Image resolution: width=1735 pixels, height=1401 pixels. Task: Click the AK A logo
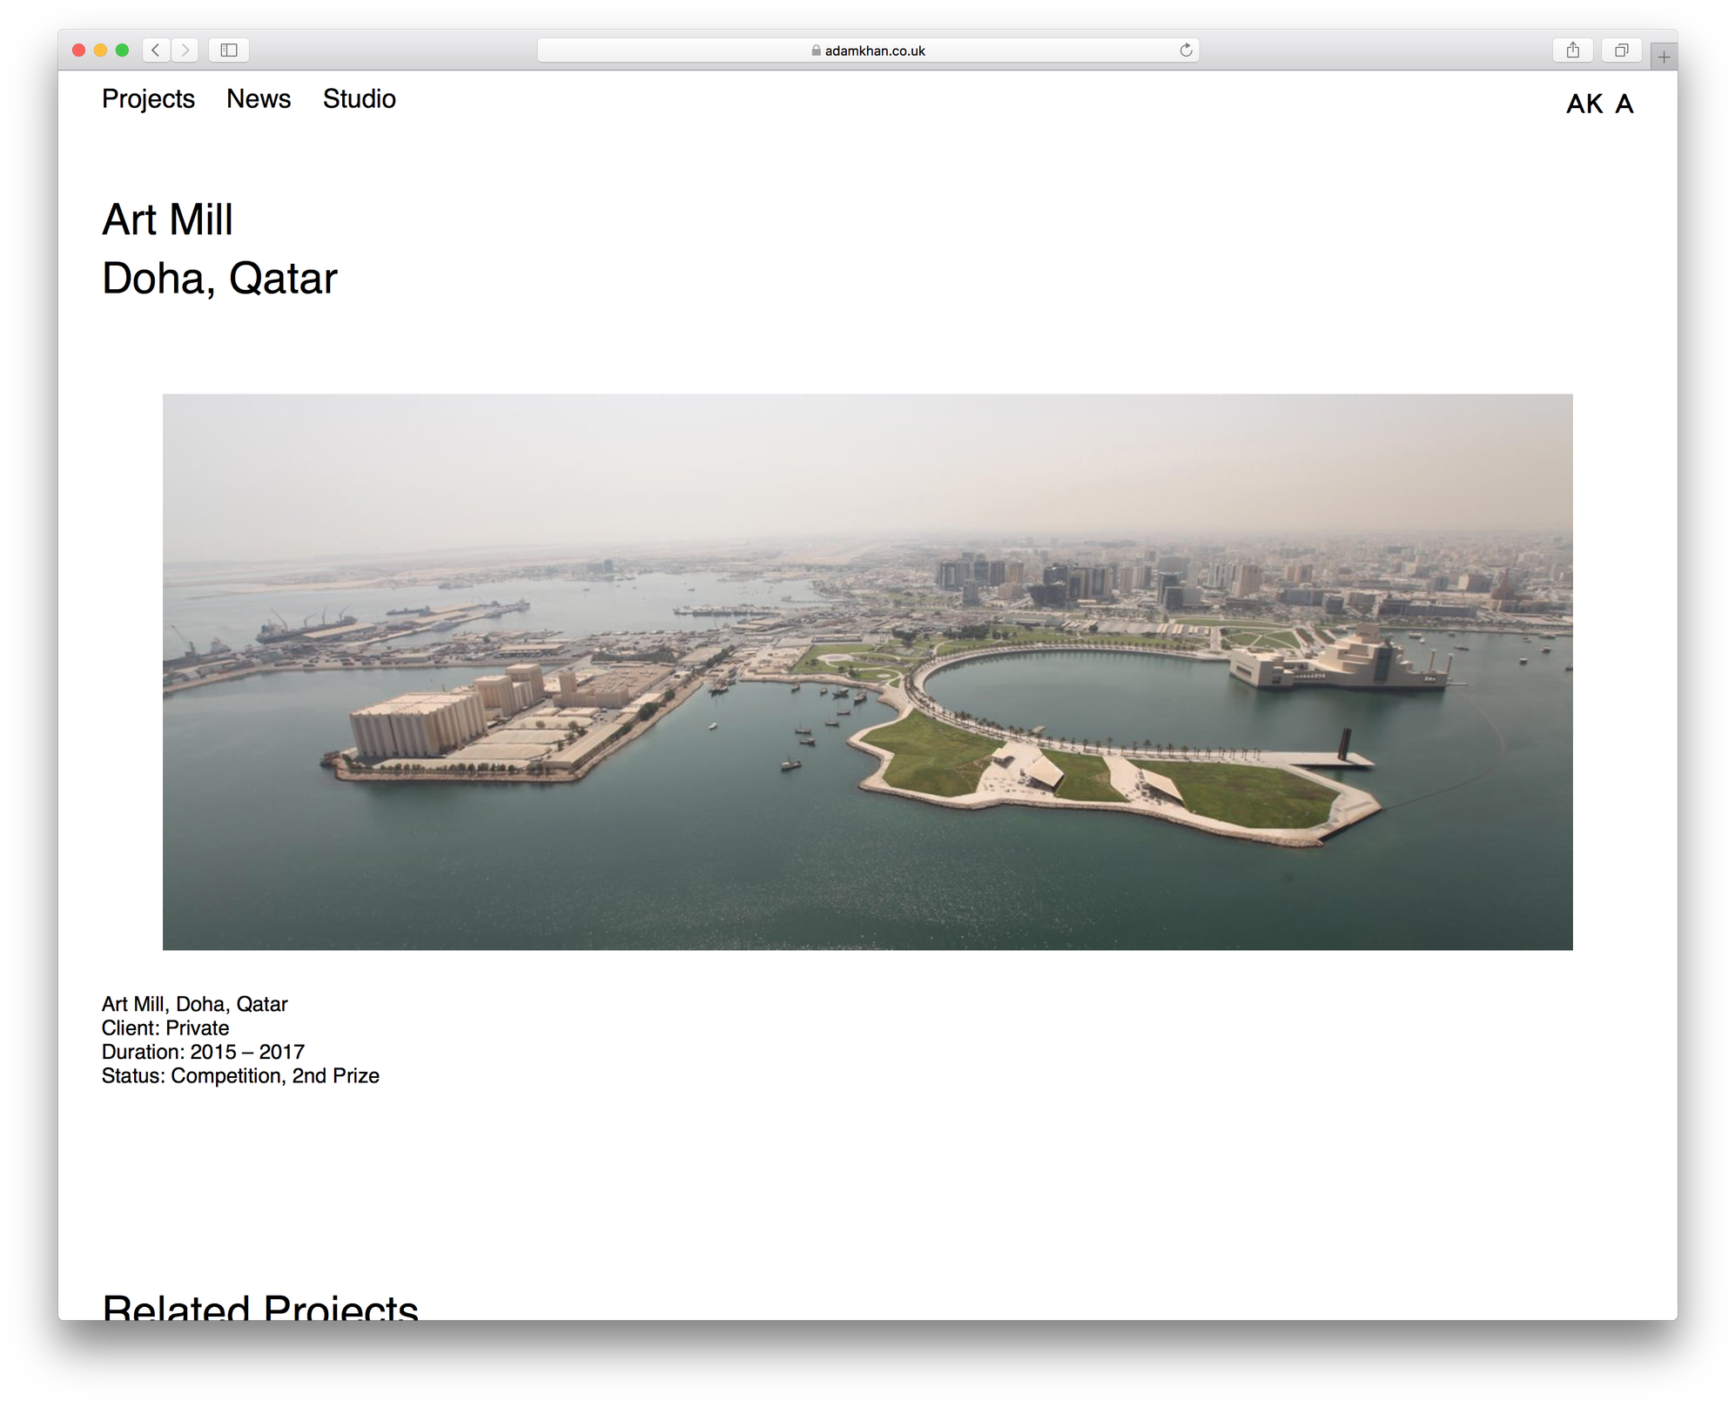tap(1599, 104)
